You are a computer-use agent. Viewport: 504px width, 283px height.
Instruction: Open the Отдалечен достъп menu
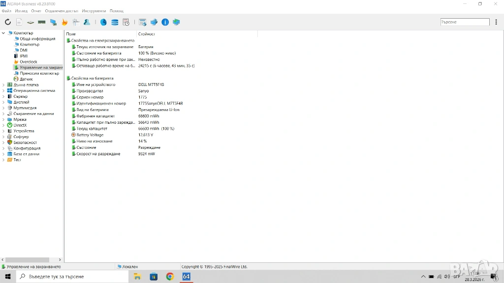62,11
